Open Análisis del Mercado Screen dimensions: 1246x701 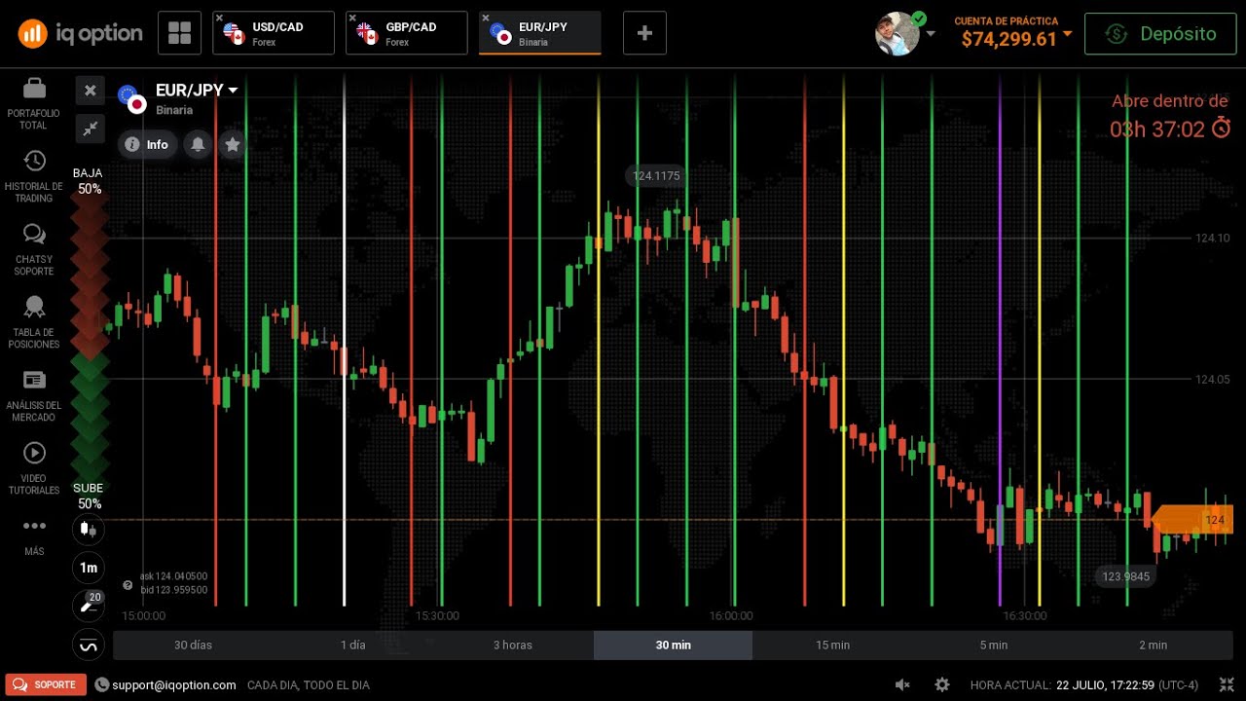[x=34, y=396]
